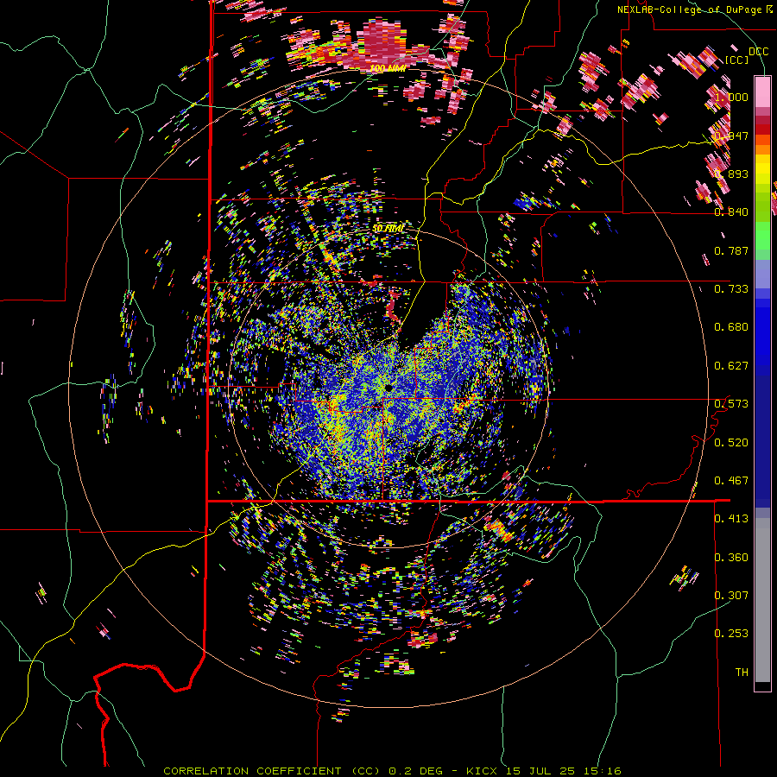This screenshot has height=777, width=777.
Task: Click "CORRELATION COEFFICIENT" in the bottom caption
Action: click(252, 771)
